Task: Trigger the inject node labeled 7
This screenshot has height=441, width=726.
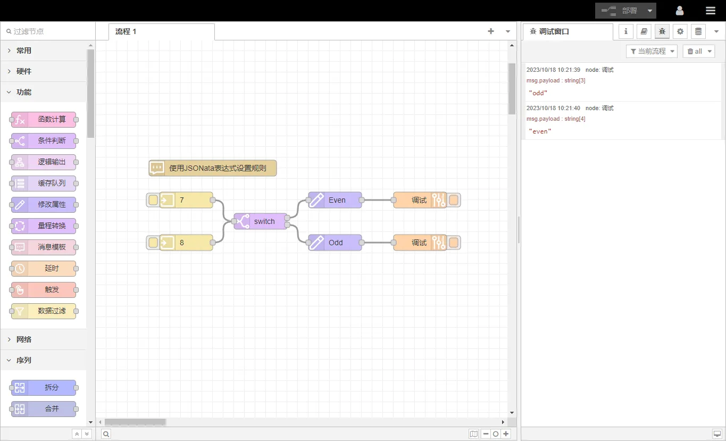Action: coord(153,200)
